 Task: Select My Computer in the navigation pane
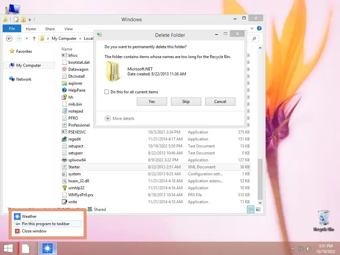pos(29,65)
